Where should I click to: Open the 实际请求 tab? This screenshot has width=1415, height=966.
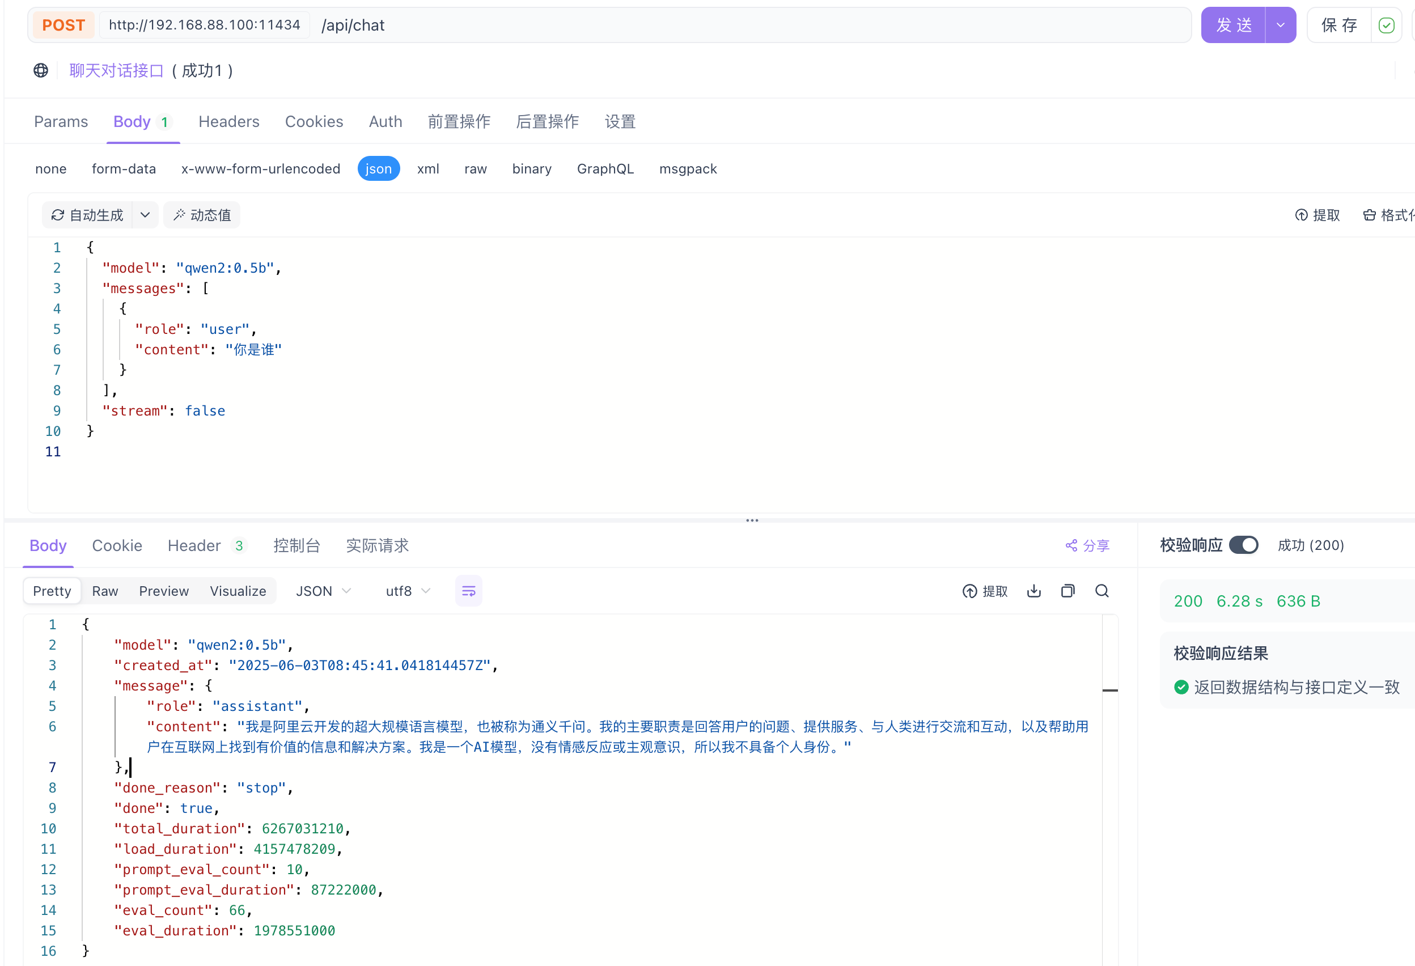(378, 545)
